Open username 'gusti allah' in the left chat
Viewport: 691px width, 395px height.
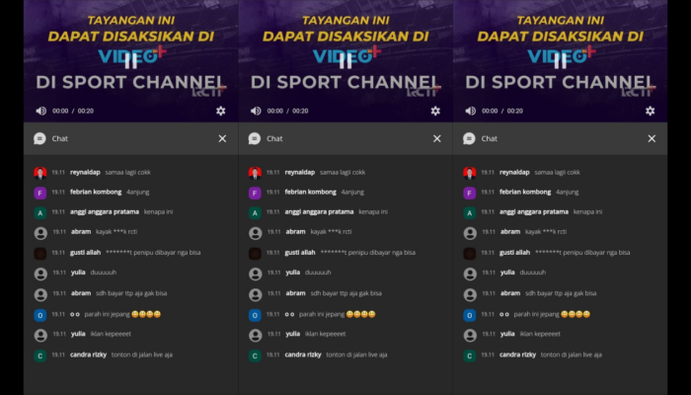click(86, 253)
